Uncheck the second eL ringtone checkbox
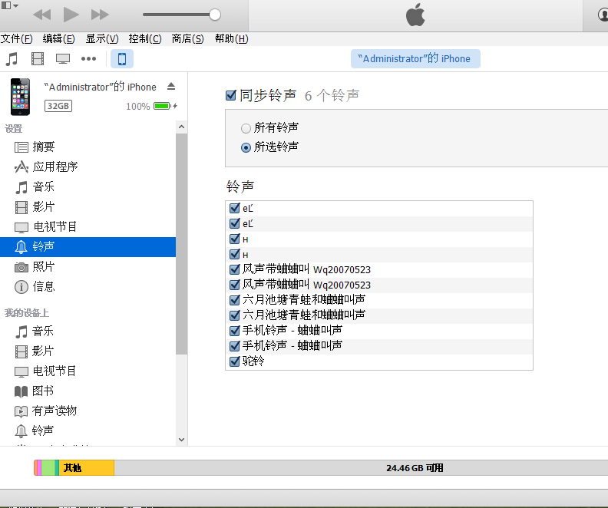The width and height of the screenshot is (608, 508). click(x=235, y=223)
